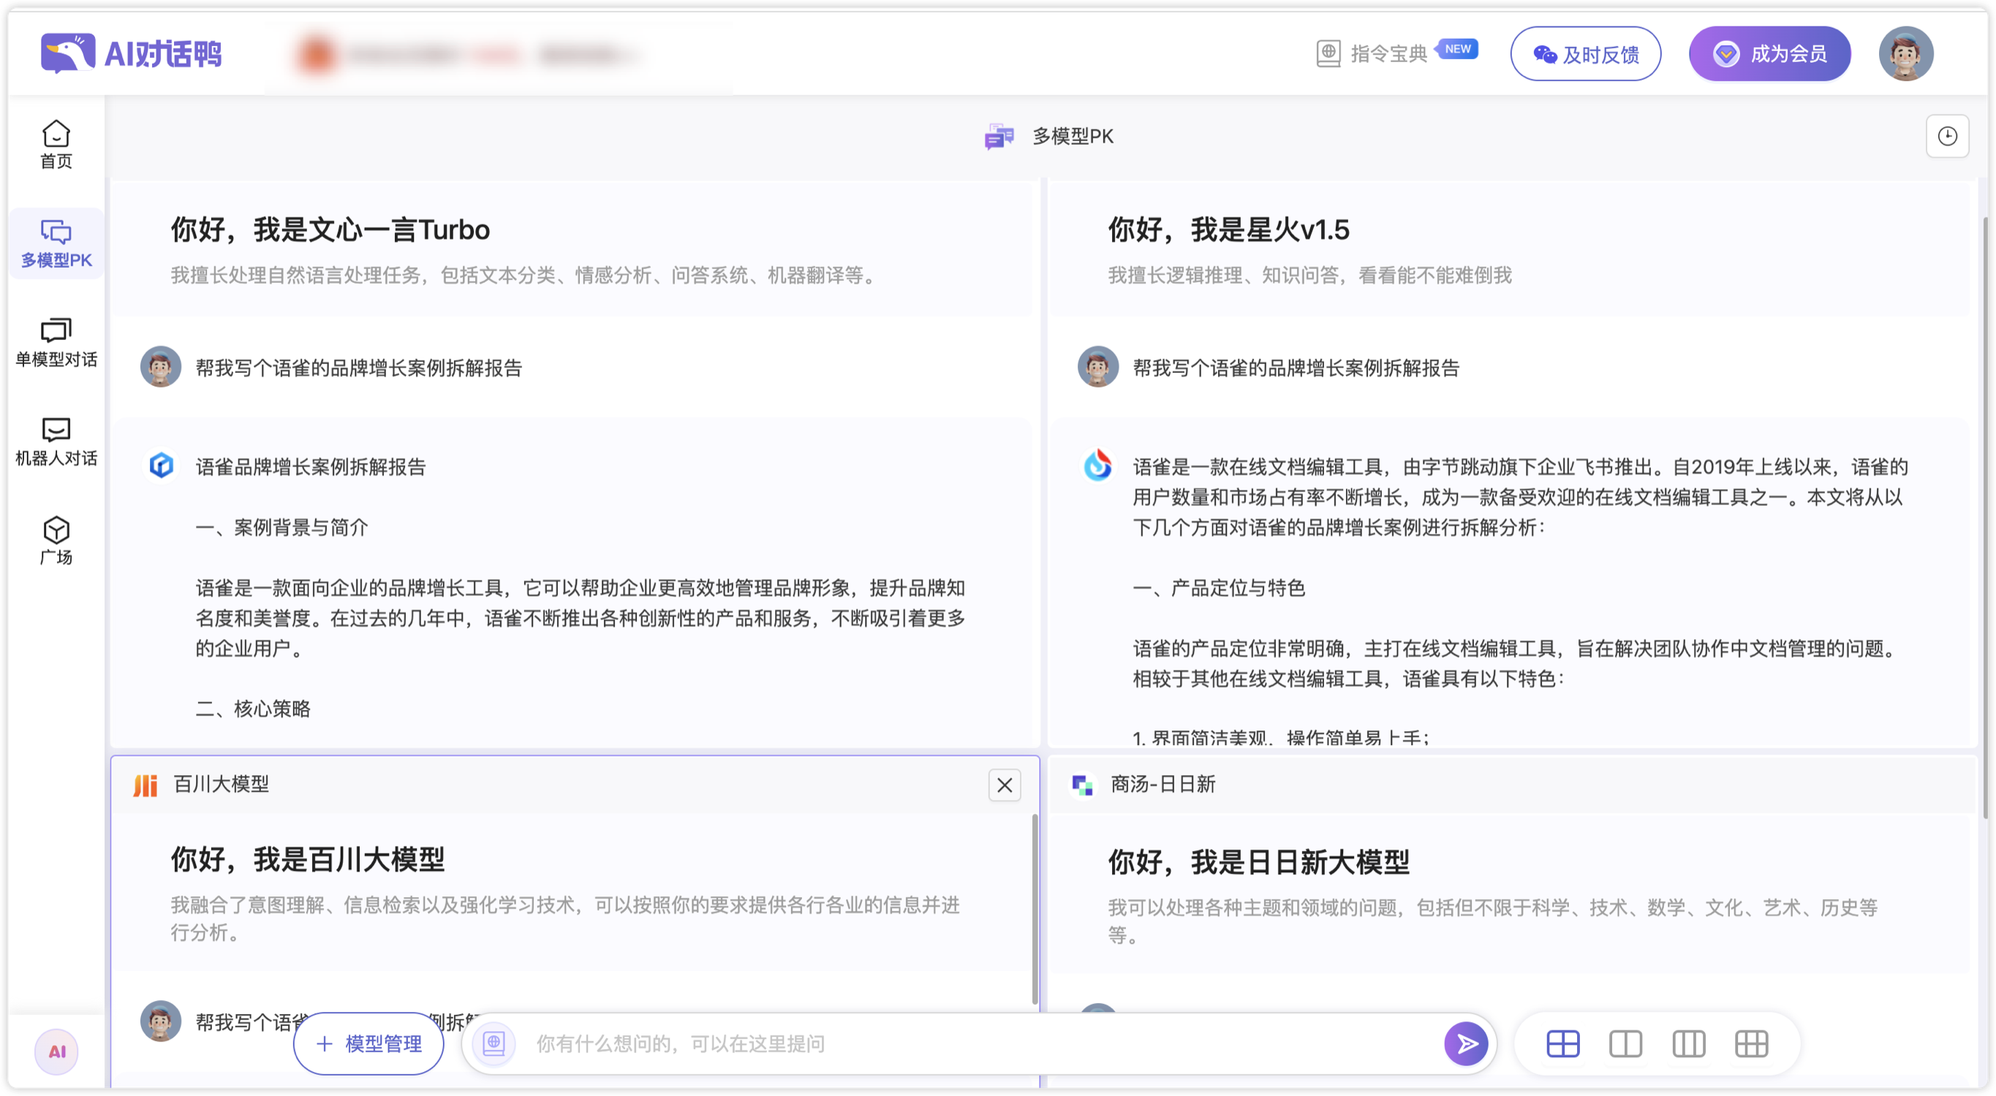The height and width of the screenshot is (1096, 1996).
Task: Click heading 你好，我是文心一言Turbo
Action: [330, 230]
